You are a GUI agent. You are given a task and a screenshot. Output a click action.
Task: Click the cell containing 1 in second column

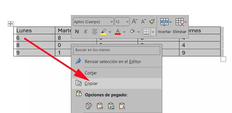[63, 53]
